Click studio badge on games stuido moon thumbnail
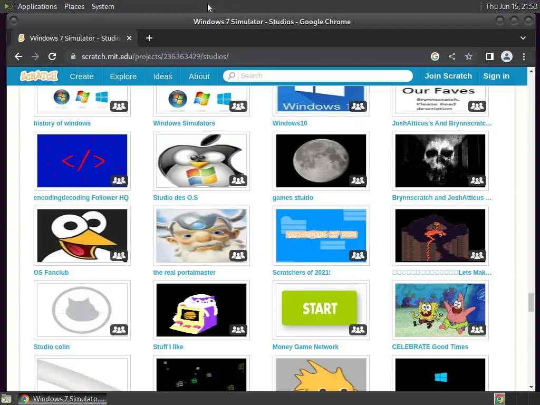 click(x=358, y=180)
